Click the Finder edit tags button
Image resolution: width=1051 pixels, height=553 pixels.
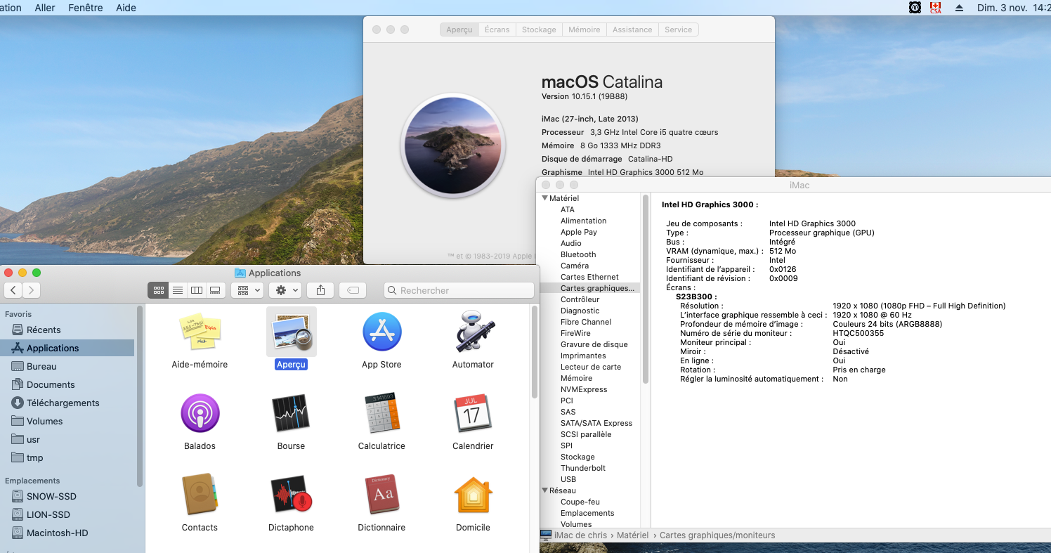tap(353, 290)
